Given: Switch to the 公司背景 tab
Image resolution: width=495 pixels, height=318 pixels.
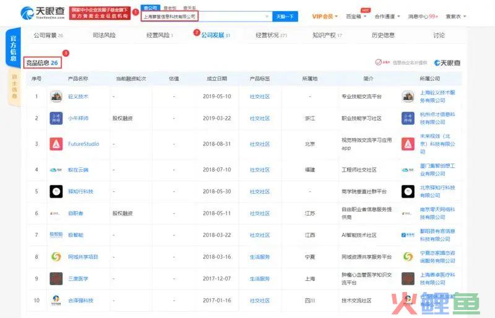Looking at the screenshot, I should tap(48, 35).
